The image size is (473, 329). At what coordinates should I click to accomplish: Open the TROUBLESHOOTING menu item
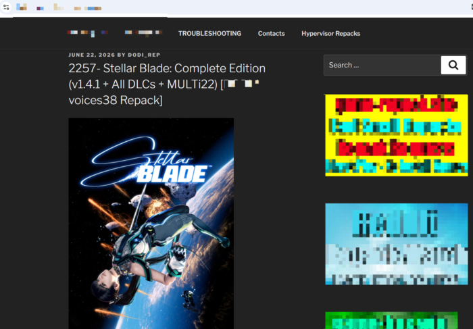[x=209, y=34]
